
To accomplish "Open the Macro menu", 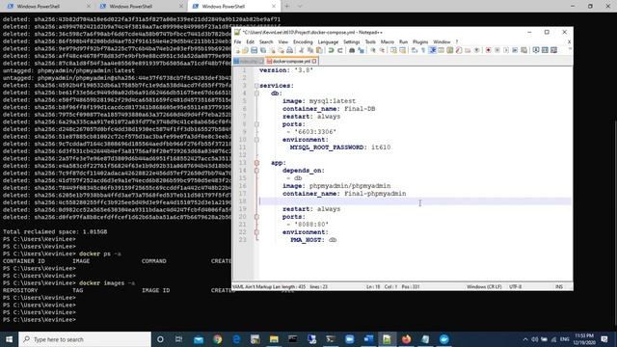I will pyautogui.click(x=388, y=41).
